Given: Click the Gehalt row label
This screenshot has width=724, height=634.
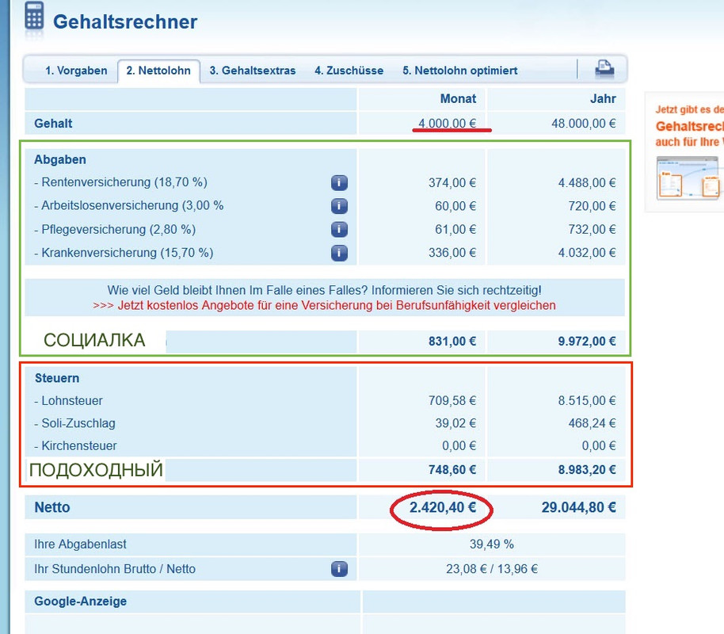Looking at the screenshot, I should coord(53,124).
